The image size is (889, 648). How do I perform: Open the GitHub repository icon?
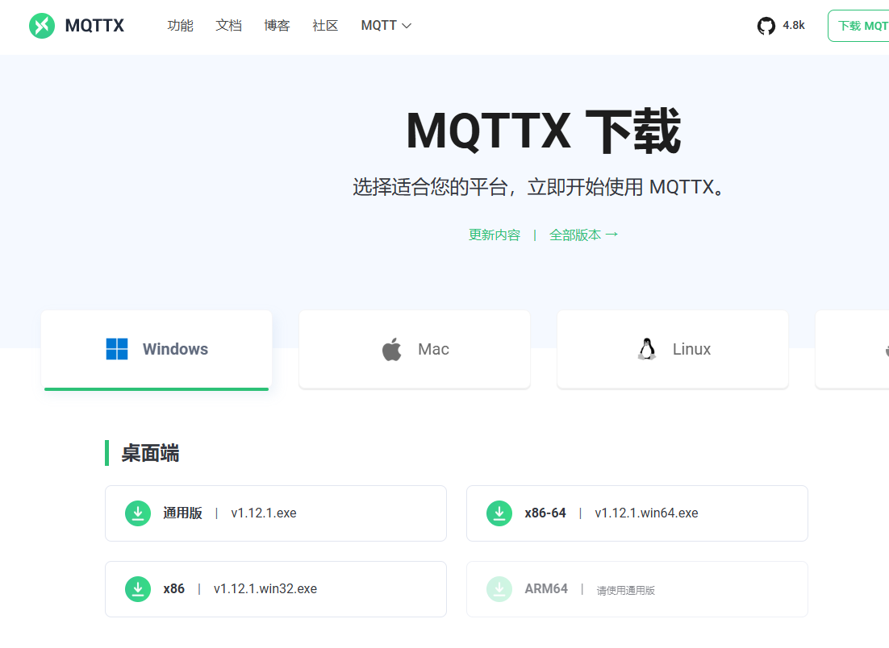(x=766, y=26)
